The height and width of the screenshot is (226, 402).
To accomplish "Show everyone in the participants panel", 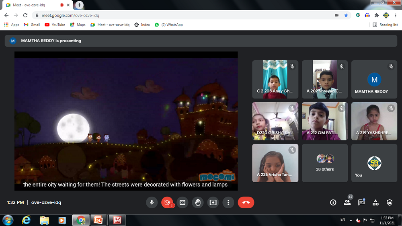I will (x=347, y=203).
